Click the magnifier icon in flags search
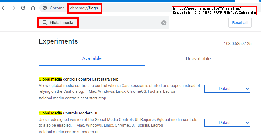The height and width of the screenshot is (139, 261). (45, 22)
